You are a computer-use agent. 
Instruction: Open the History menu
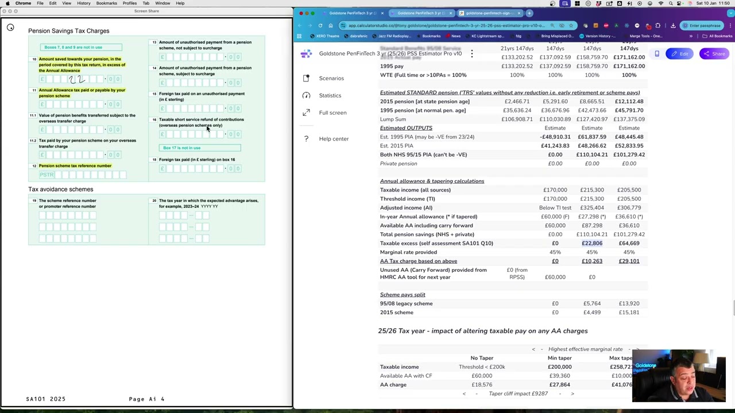84,3
